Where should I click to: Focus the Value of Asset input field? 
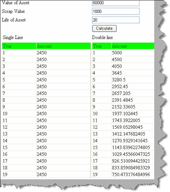coord(116,3)
